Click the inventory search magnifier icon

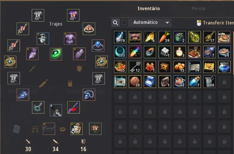click(116, 23)
